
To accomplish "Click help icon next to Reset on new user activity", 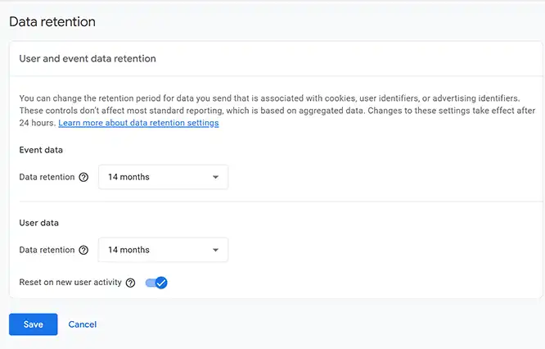I will (x=130, y=283).
